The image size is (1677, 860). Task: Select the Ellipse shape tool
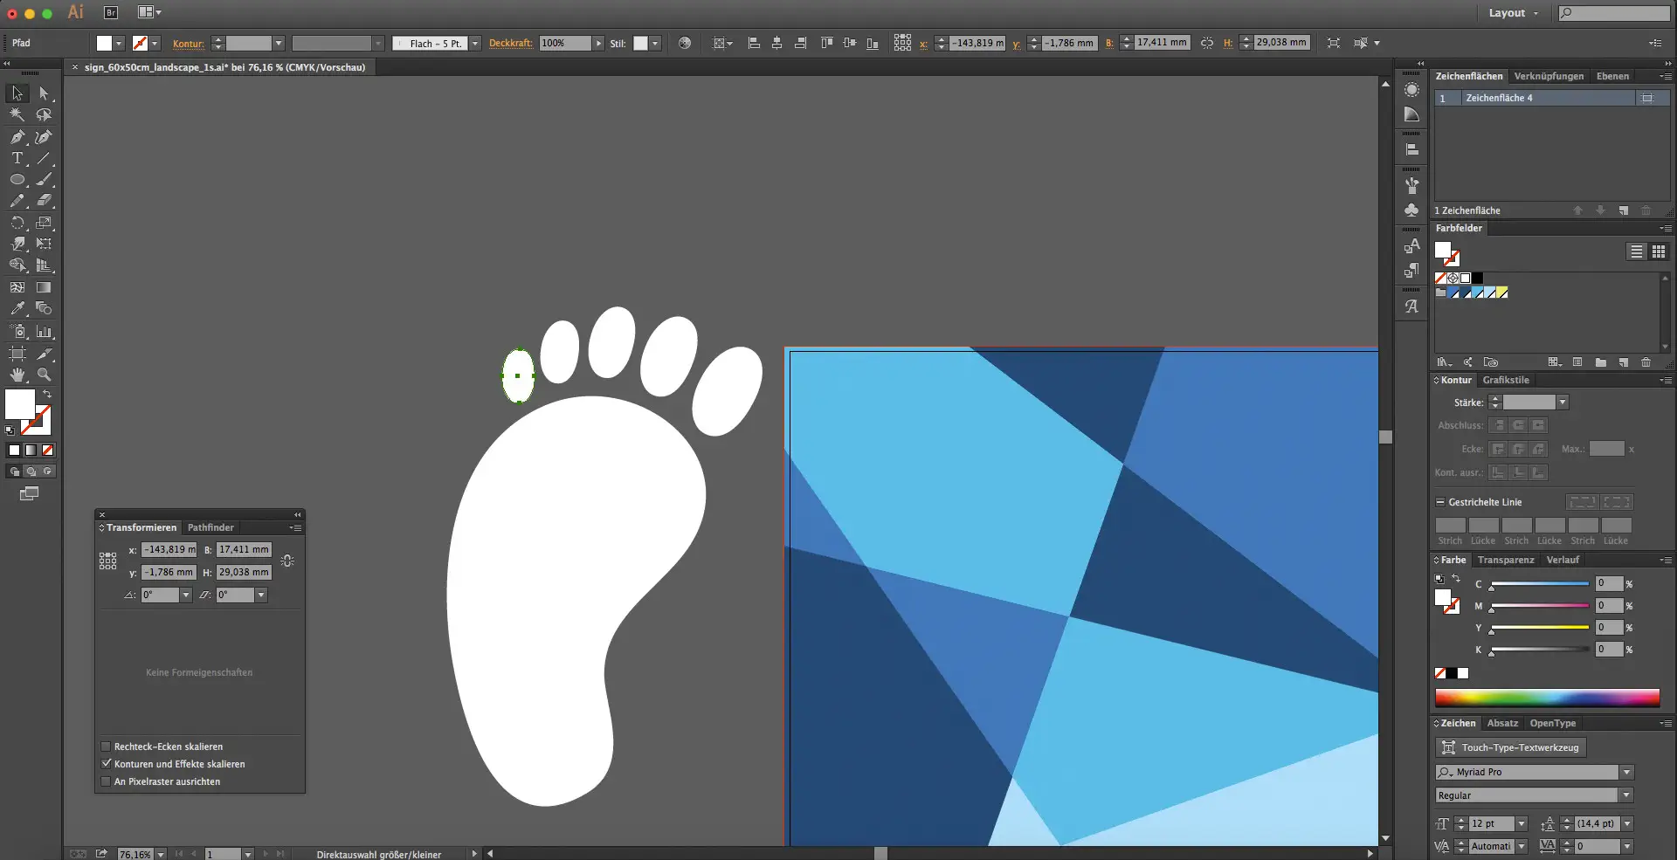pyautogui.click(x=17, y=180)
